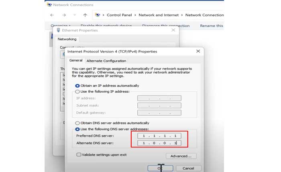Screen dimensions: 281x172
Task: Select Obtain an IP address automatically
Action: (78, 86)
